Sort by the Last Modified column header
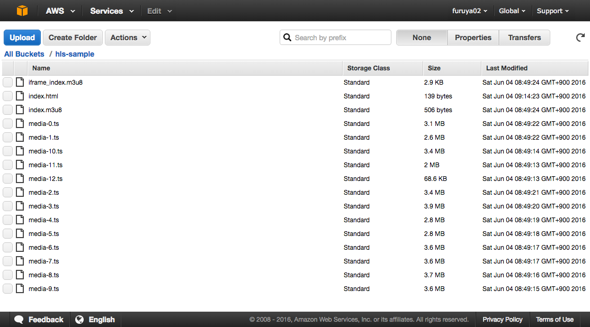 pyautogui.click(x=507, y=68)
